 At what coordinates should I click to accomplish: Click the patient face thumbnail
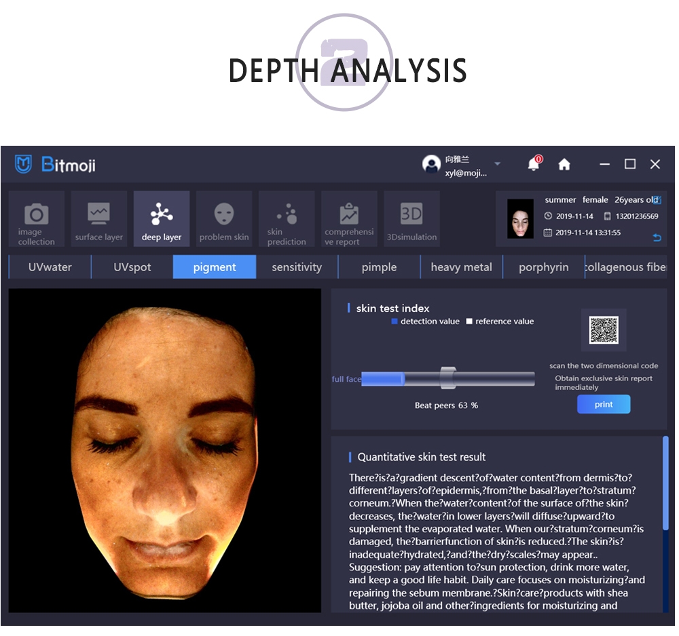click(x=521, y=218)
